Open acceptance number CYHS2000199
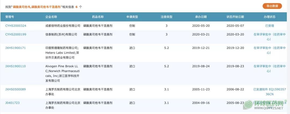The image size is (290, 114). click(16, 34)
